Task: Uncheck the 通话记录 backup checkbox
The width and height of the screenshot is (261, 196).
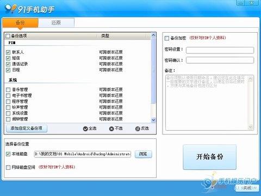Action: tap(8, 64)
